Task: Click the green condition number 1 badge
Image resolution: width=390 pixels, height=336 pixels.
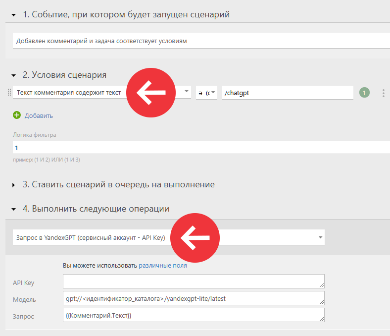Action: pyautogui.click(x=364, y=93)
